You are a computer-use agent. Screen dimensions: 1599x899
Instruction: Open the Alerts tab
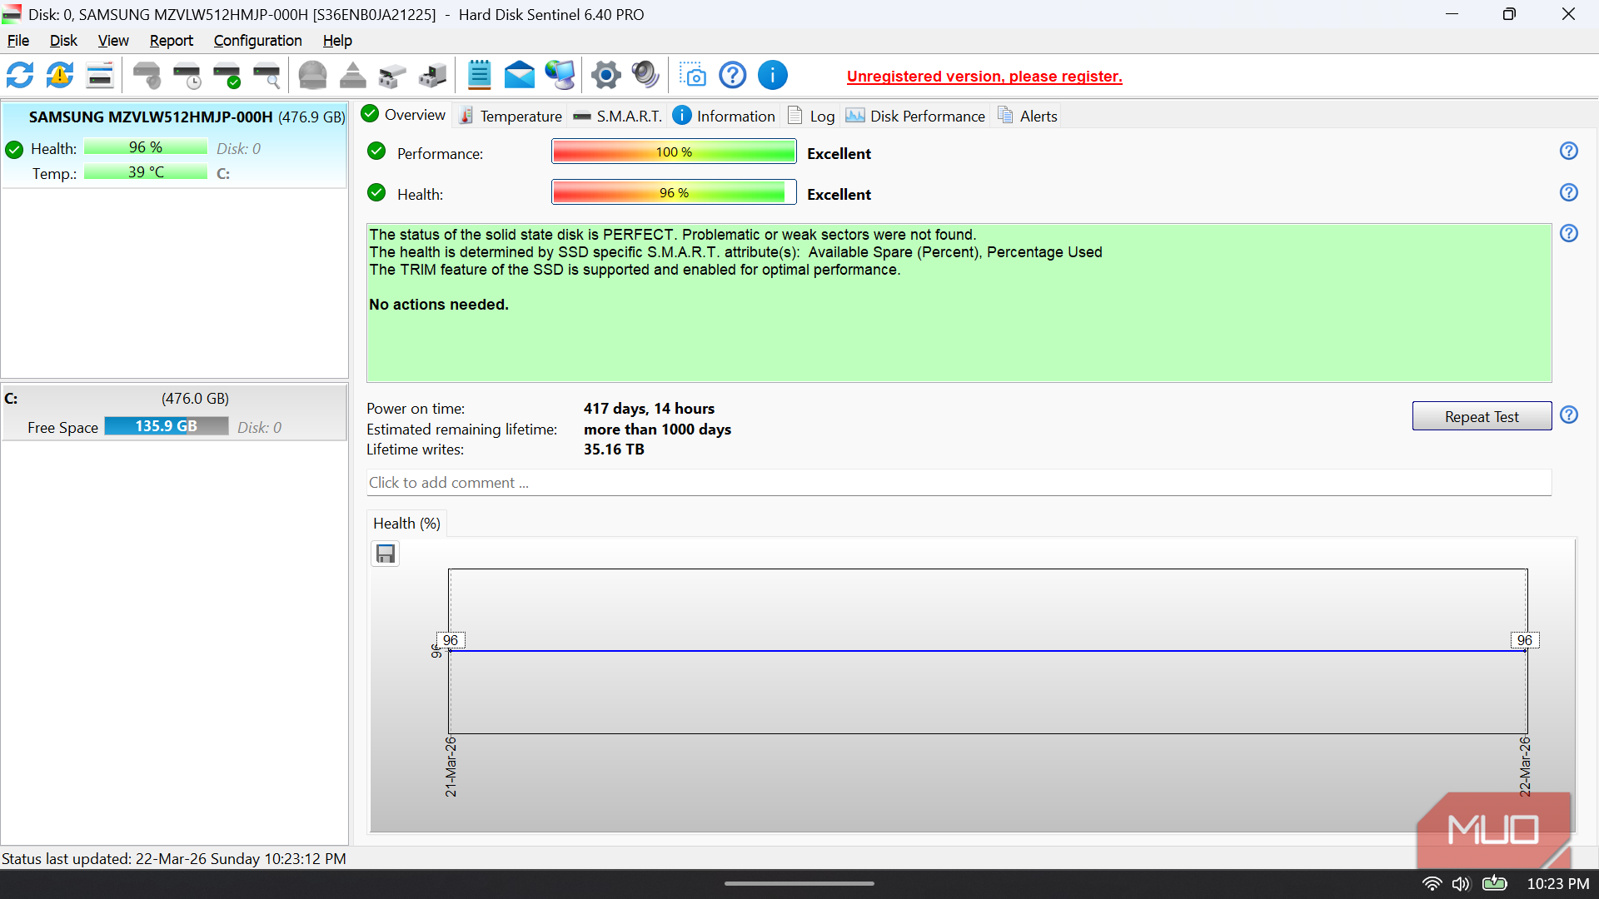(x=1028, y=116)
